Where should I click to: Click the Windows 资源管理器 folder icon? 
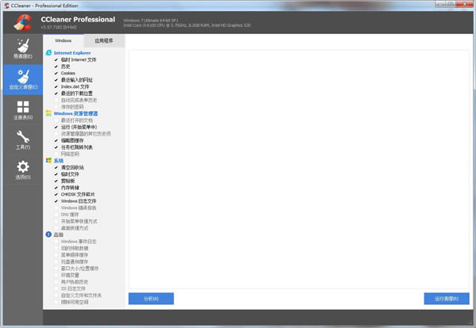point(48,113)
